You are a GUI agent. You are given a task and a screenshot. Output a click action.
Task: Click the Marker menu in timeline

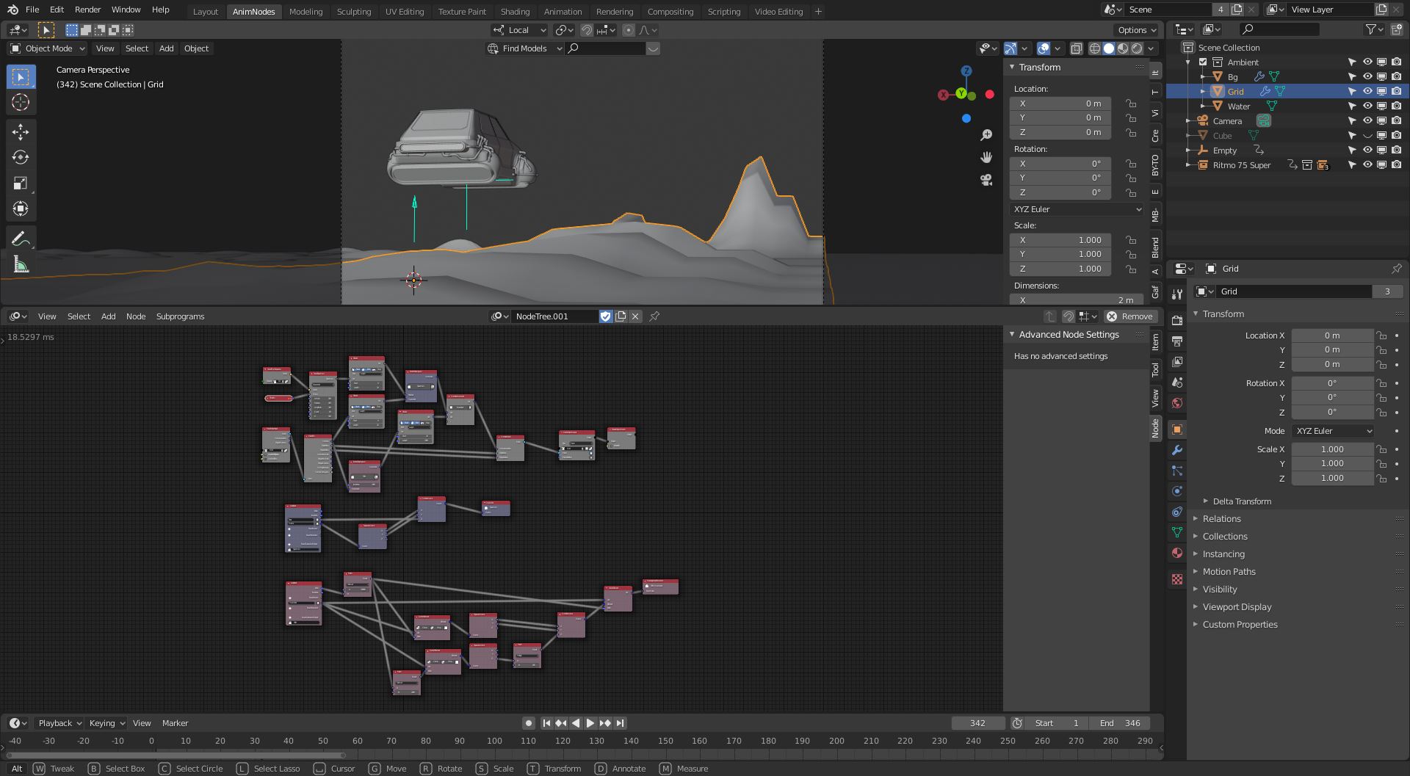point(175,723)
